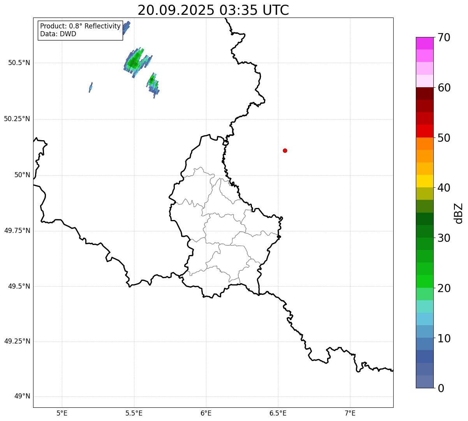Click the latitude label 49.25°N

17,341
